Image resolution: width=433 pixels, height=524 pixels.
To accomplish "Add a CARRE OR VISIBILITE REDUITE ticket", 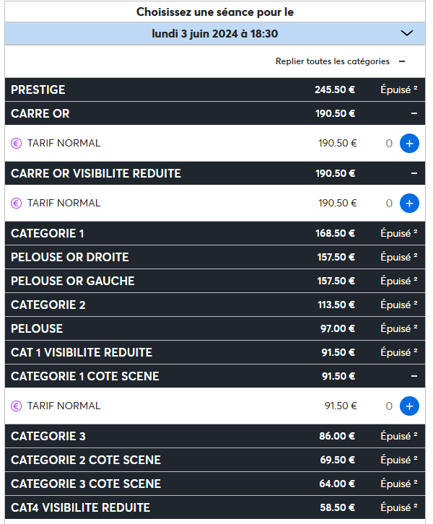I will (x=409, y=204).
